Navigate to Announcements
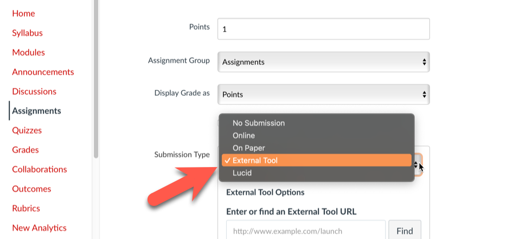This screenshot has width=526, height=239. coord(43,72)
